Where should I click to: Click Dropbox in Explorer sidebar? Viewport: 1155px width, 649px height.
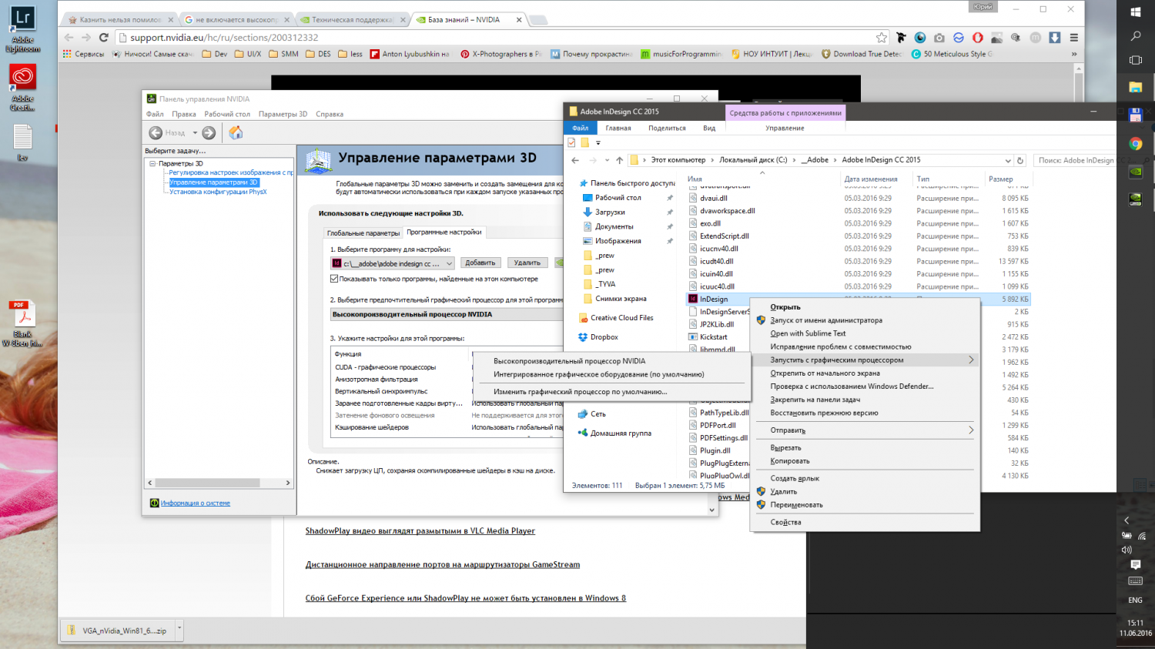click(x=604, y=337)
